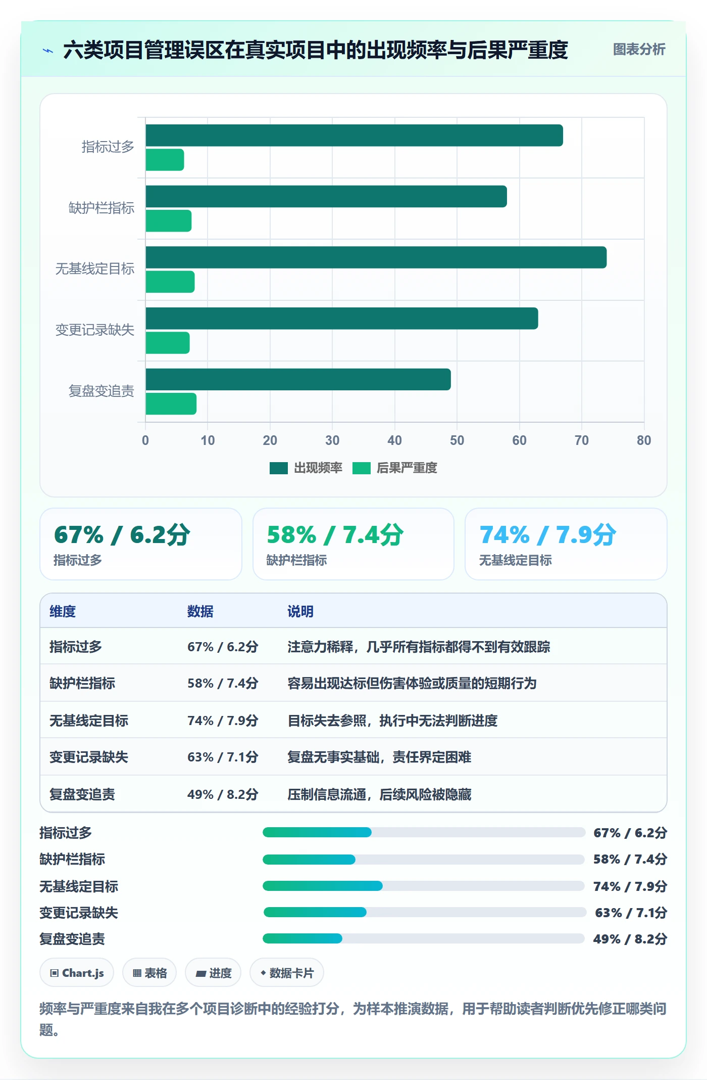
Task: Click the 63% / 7.1分 table cell
Action: [x=223, y=757]
